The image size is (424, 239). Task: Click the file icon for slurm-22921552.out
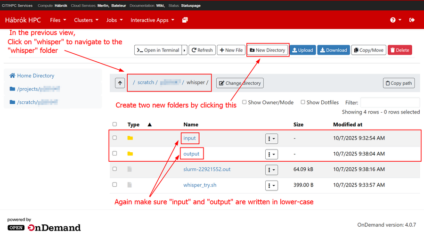(x=130, y=169)
